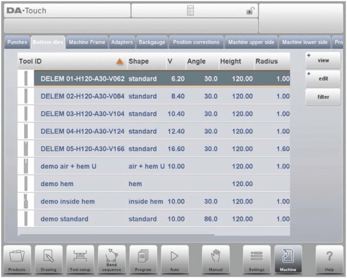Go to Bend sequence mode
Screen dimensions: 347x278
112,259
